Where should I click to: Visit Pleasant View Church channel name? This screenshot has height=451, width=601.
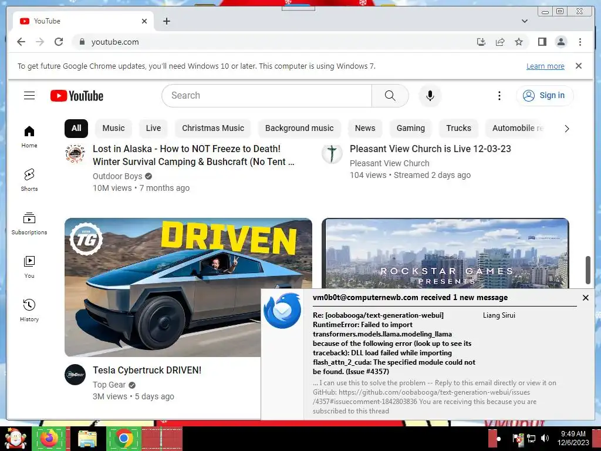coord(390,163)
